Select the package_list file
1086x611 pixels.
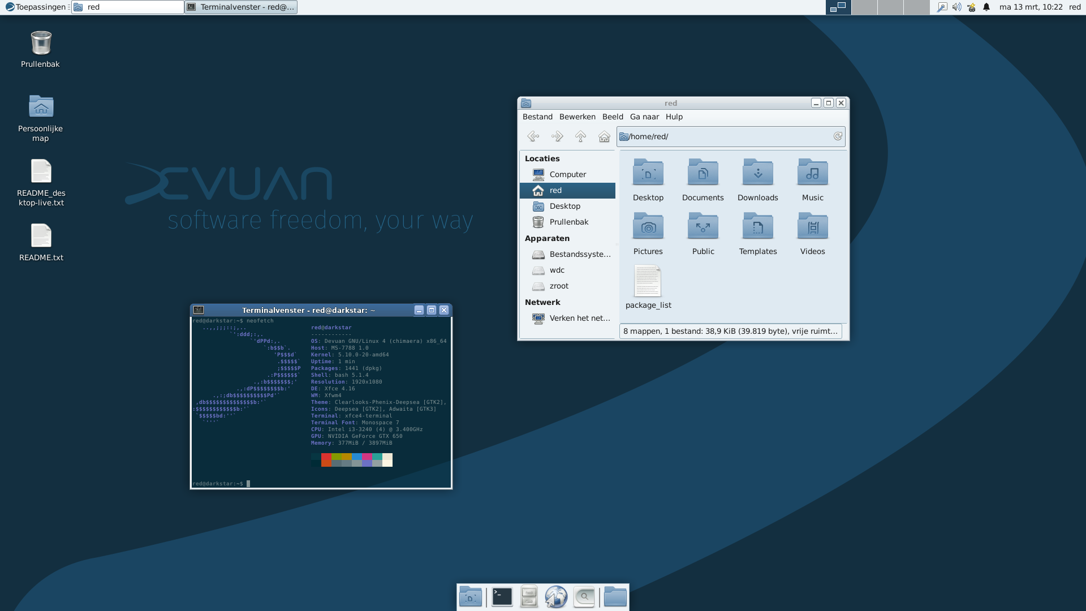(x=648, y=287)
